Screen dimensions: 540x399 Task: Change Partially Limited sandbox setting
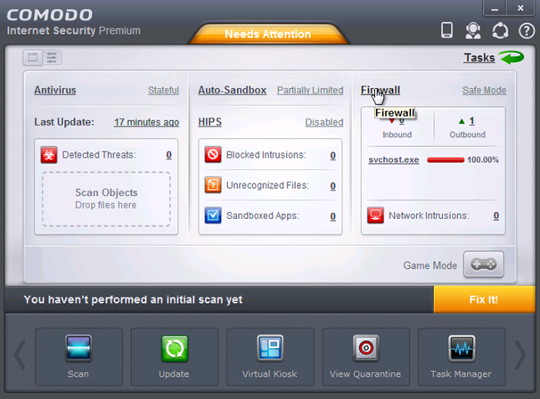[310, 90]
